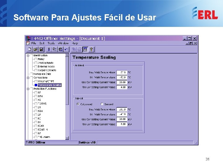Click the Print toolbar icon
223x167 pixels.
80,49
